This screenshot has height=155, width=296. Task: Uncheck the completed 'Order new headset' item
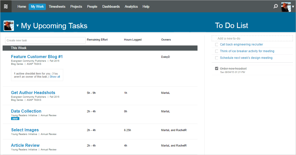click(x=217, y=69)
